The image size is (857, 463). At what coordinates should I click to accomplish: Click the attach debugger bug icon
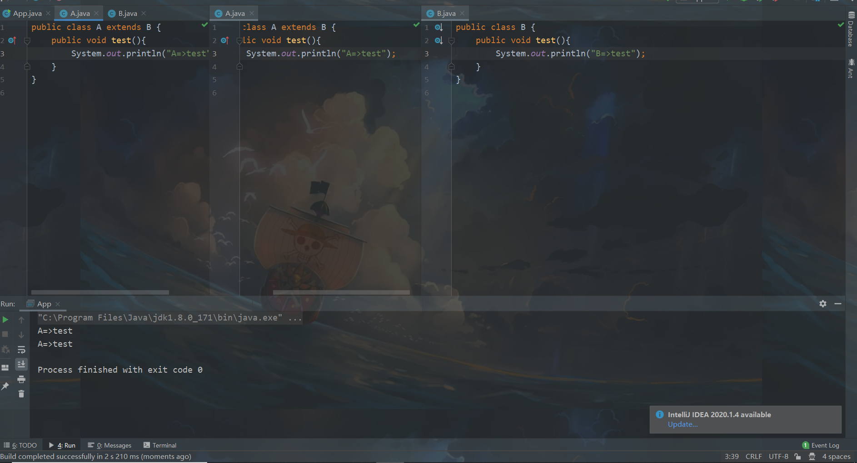(5, 350)
